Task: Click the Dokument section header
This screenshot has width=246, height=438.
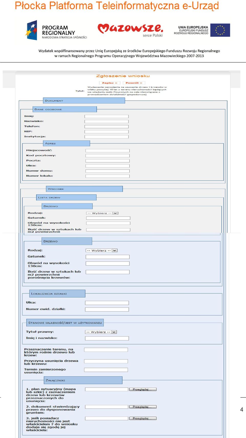Action: [x=84, y=101]
